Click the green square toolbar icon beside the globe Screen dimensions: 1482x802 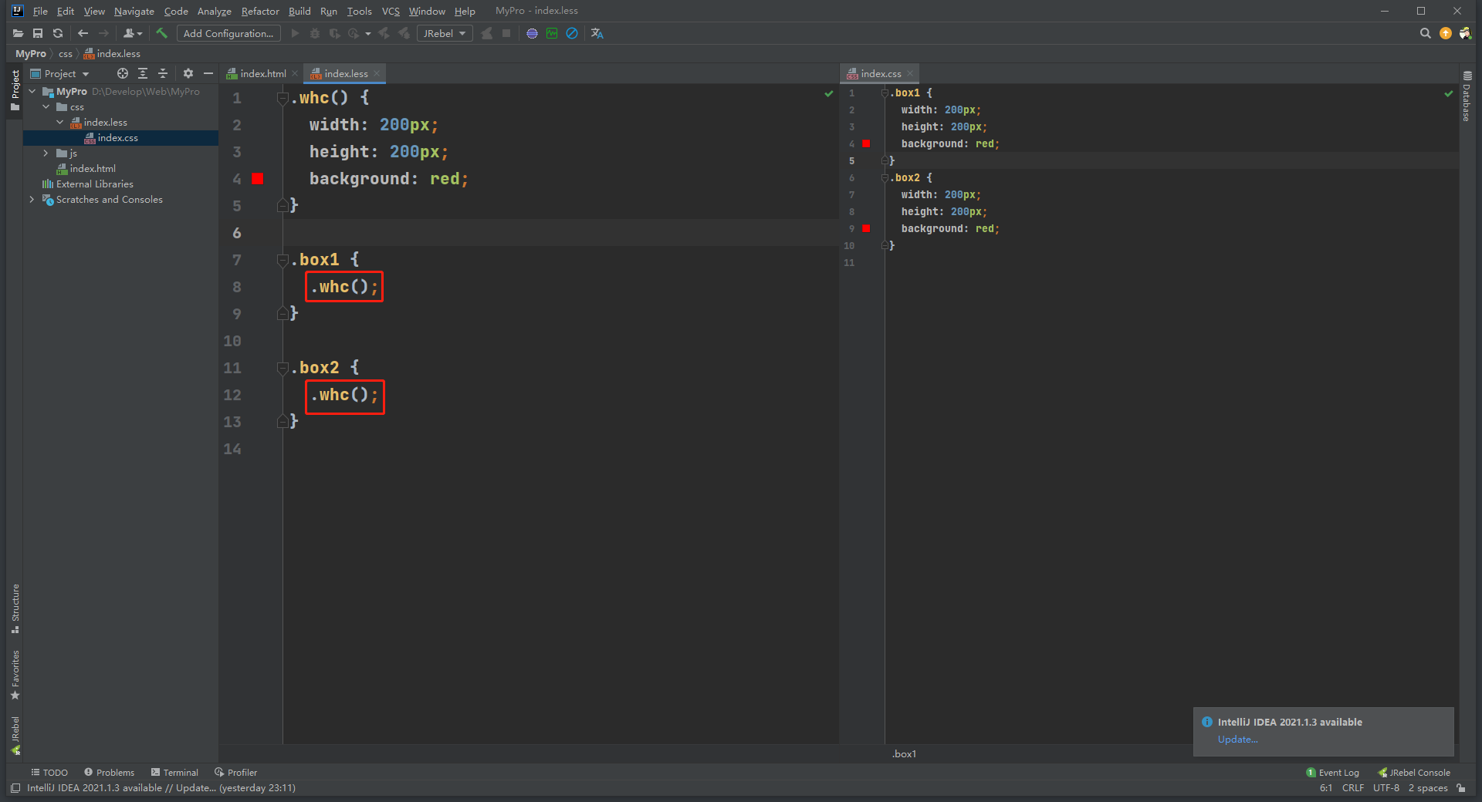tap(552, 33)
